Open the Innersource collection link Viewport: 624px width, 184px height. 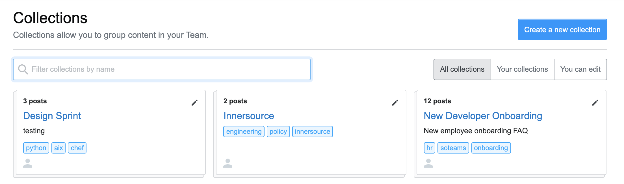(249, 116)
